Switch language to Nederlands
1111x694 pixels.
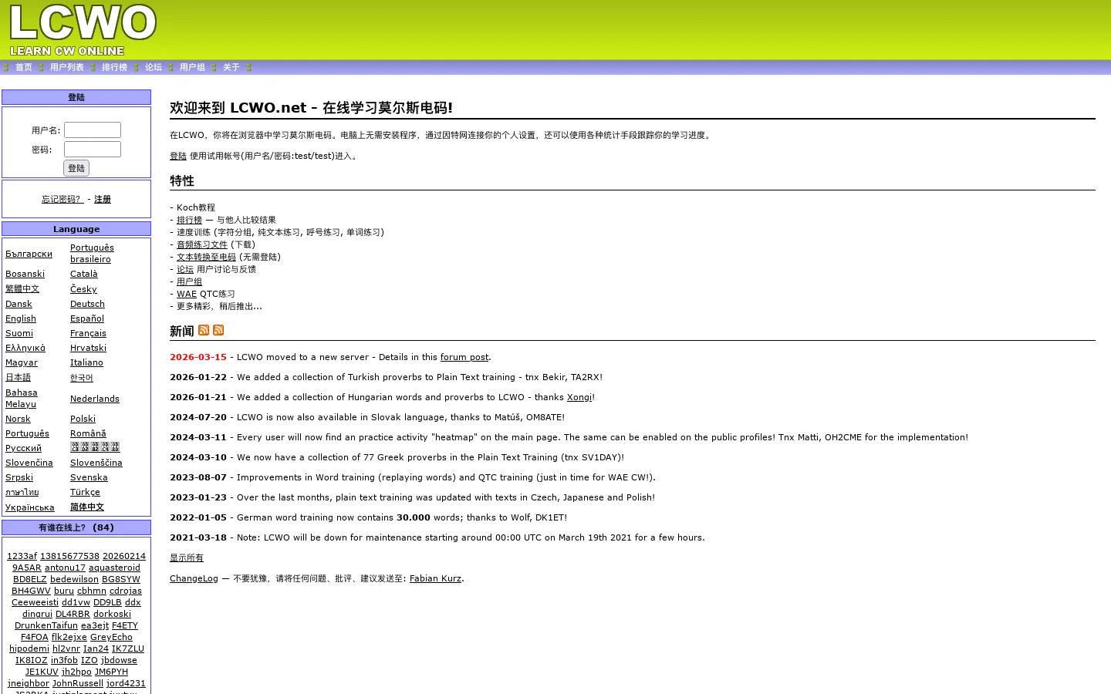[x=95, y=399]
